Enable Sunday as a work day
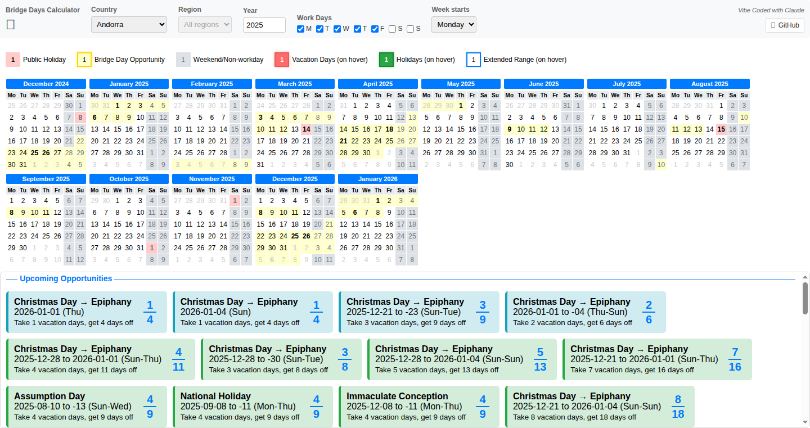This screenshot has height=428, width=810. (x=410, y=29)
